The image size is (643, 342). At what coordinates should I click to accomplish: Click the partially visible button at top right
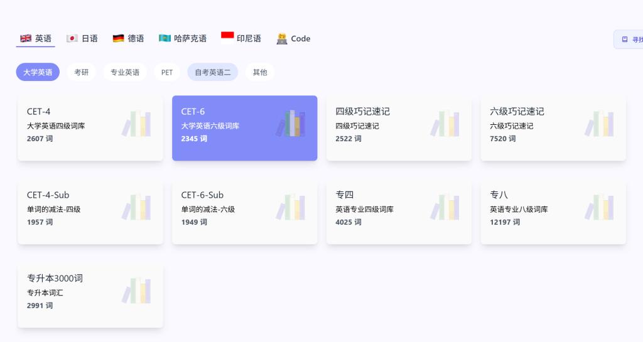click(630, 39)
